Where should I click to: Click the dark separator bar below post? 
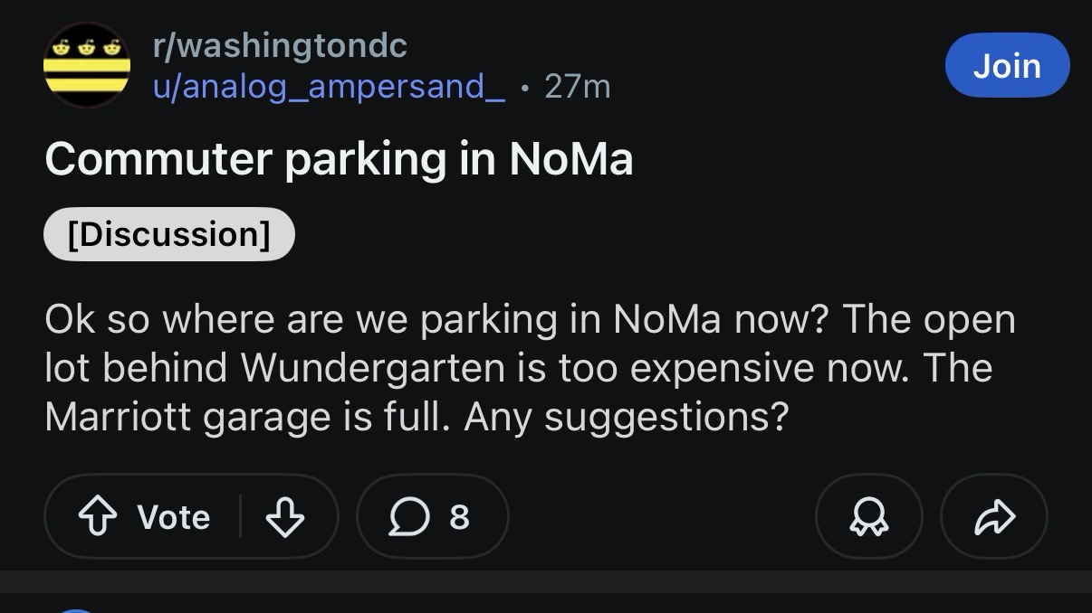[546, 581]
